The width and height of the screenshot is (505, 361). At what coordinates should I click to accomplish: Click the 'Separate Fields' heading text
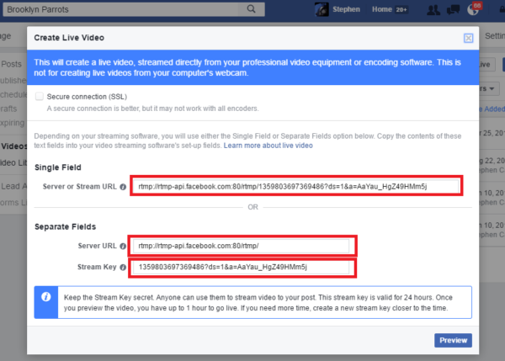coord(65,226)
